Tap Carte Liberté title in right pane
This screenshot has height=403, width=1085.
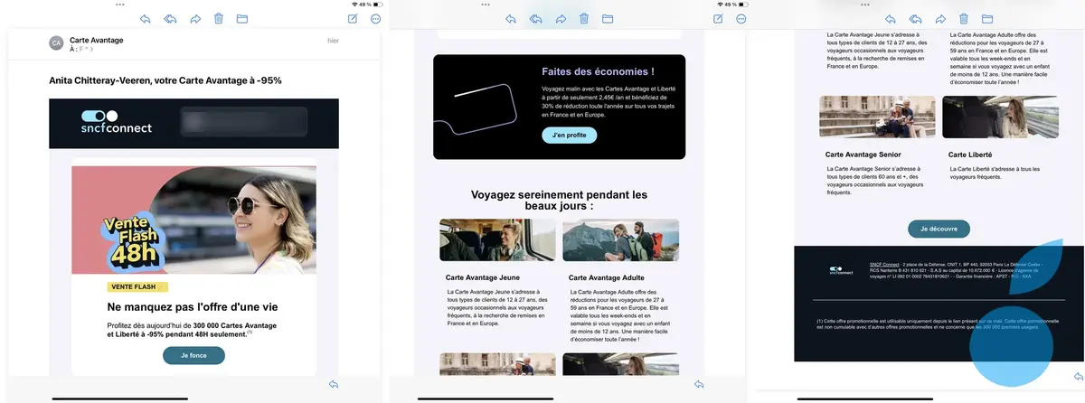[x=971, y=155]
